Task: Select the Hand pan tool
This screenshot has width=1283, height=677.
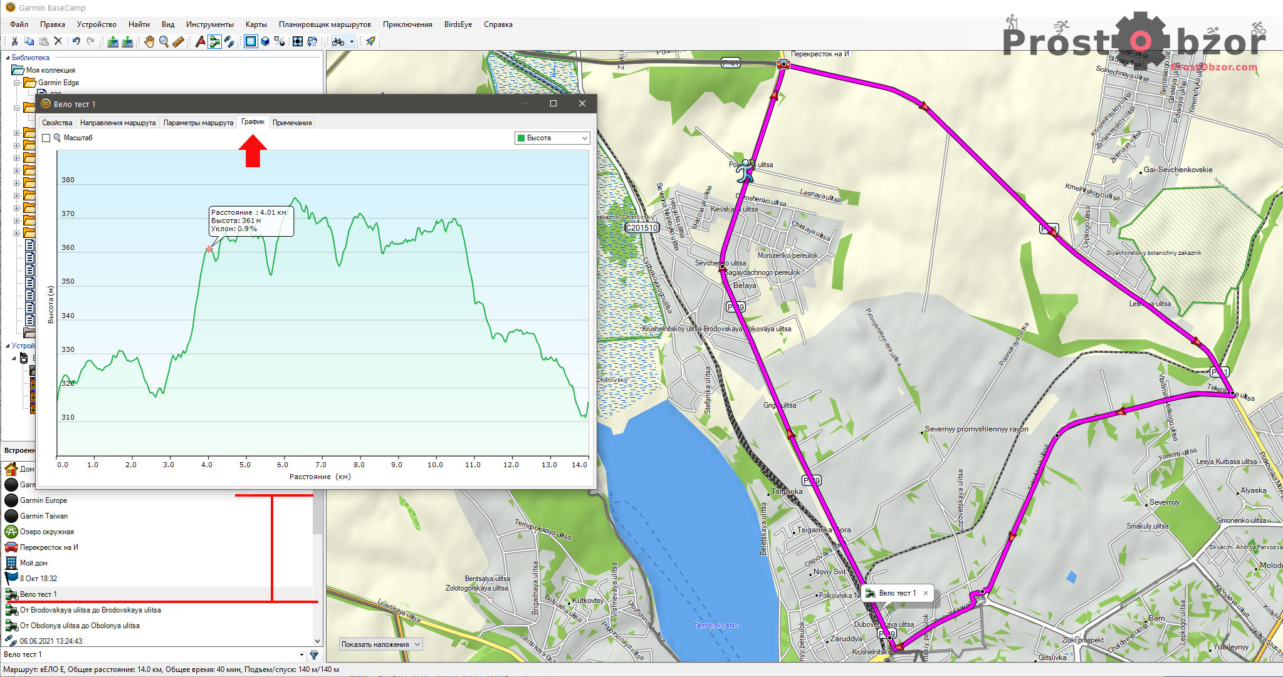Action: tap(149, 41)
